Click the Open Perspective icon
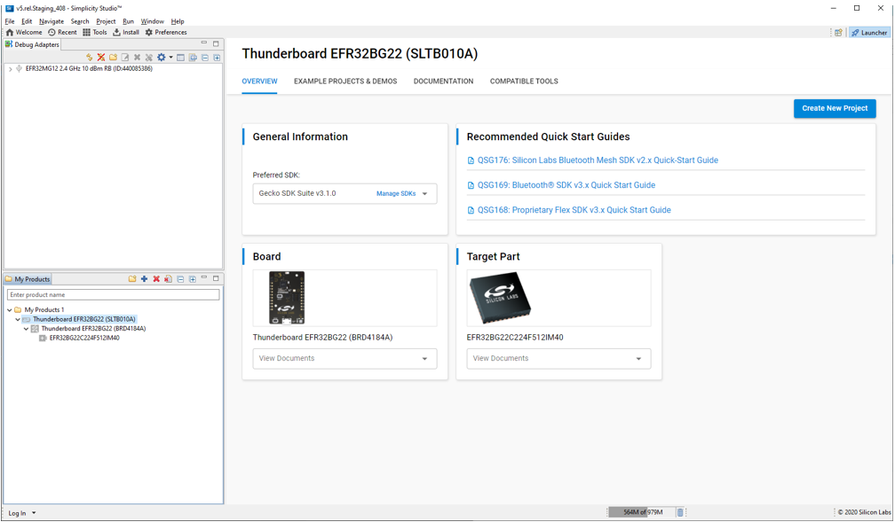This screenshot has height=522, width=895. coord(838,33)
